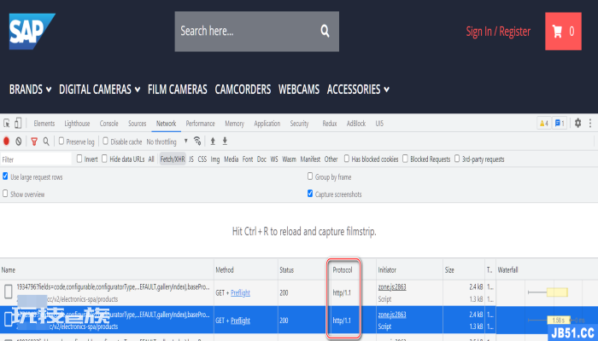Check Group by frame

(310, 176)
